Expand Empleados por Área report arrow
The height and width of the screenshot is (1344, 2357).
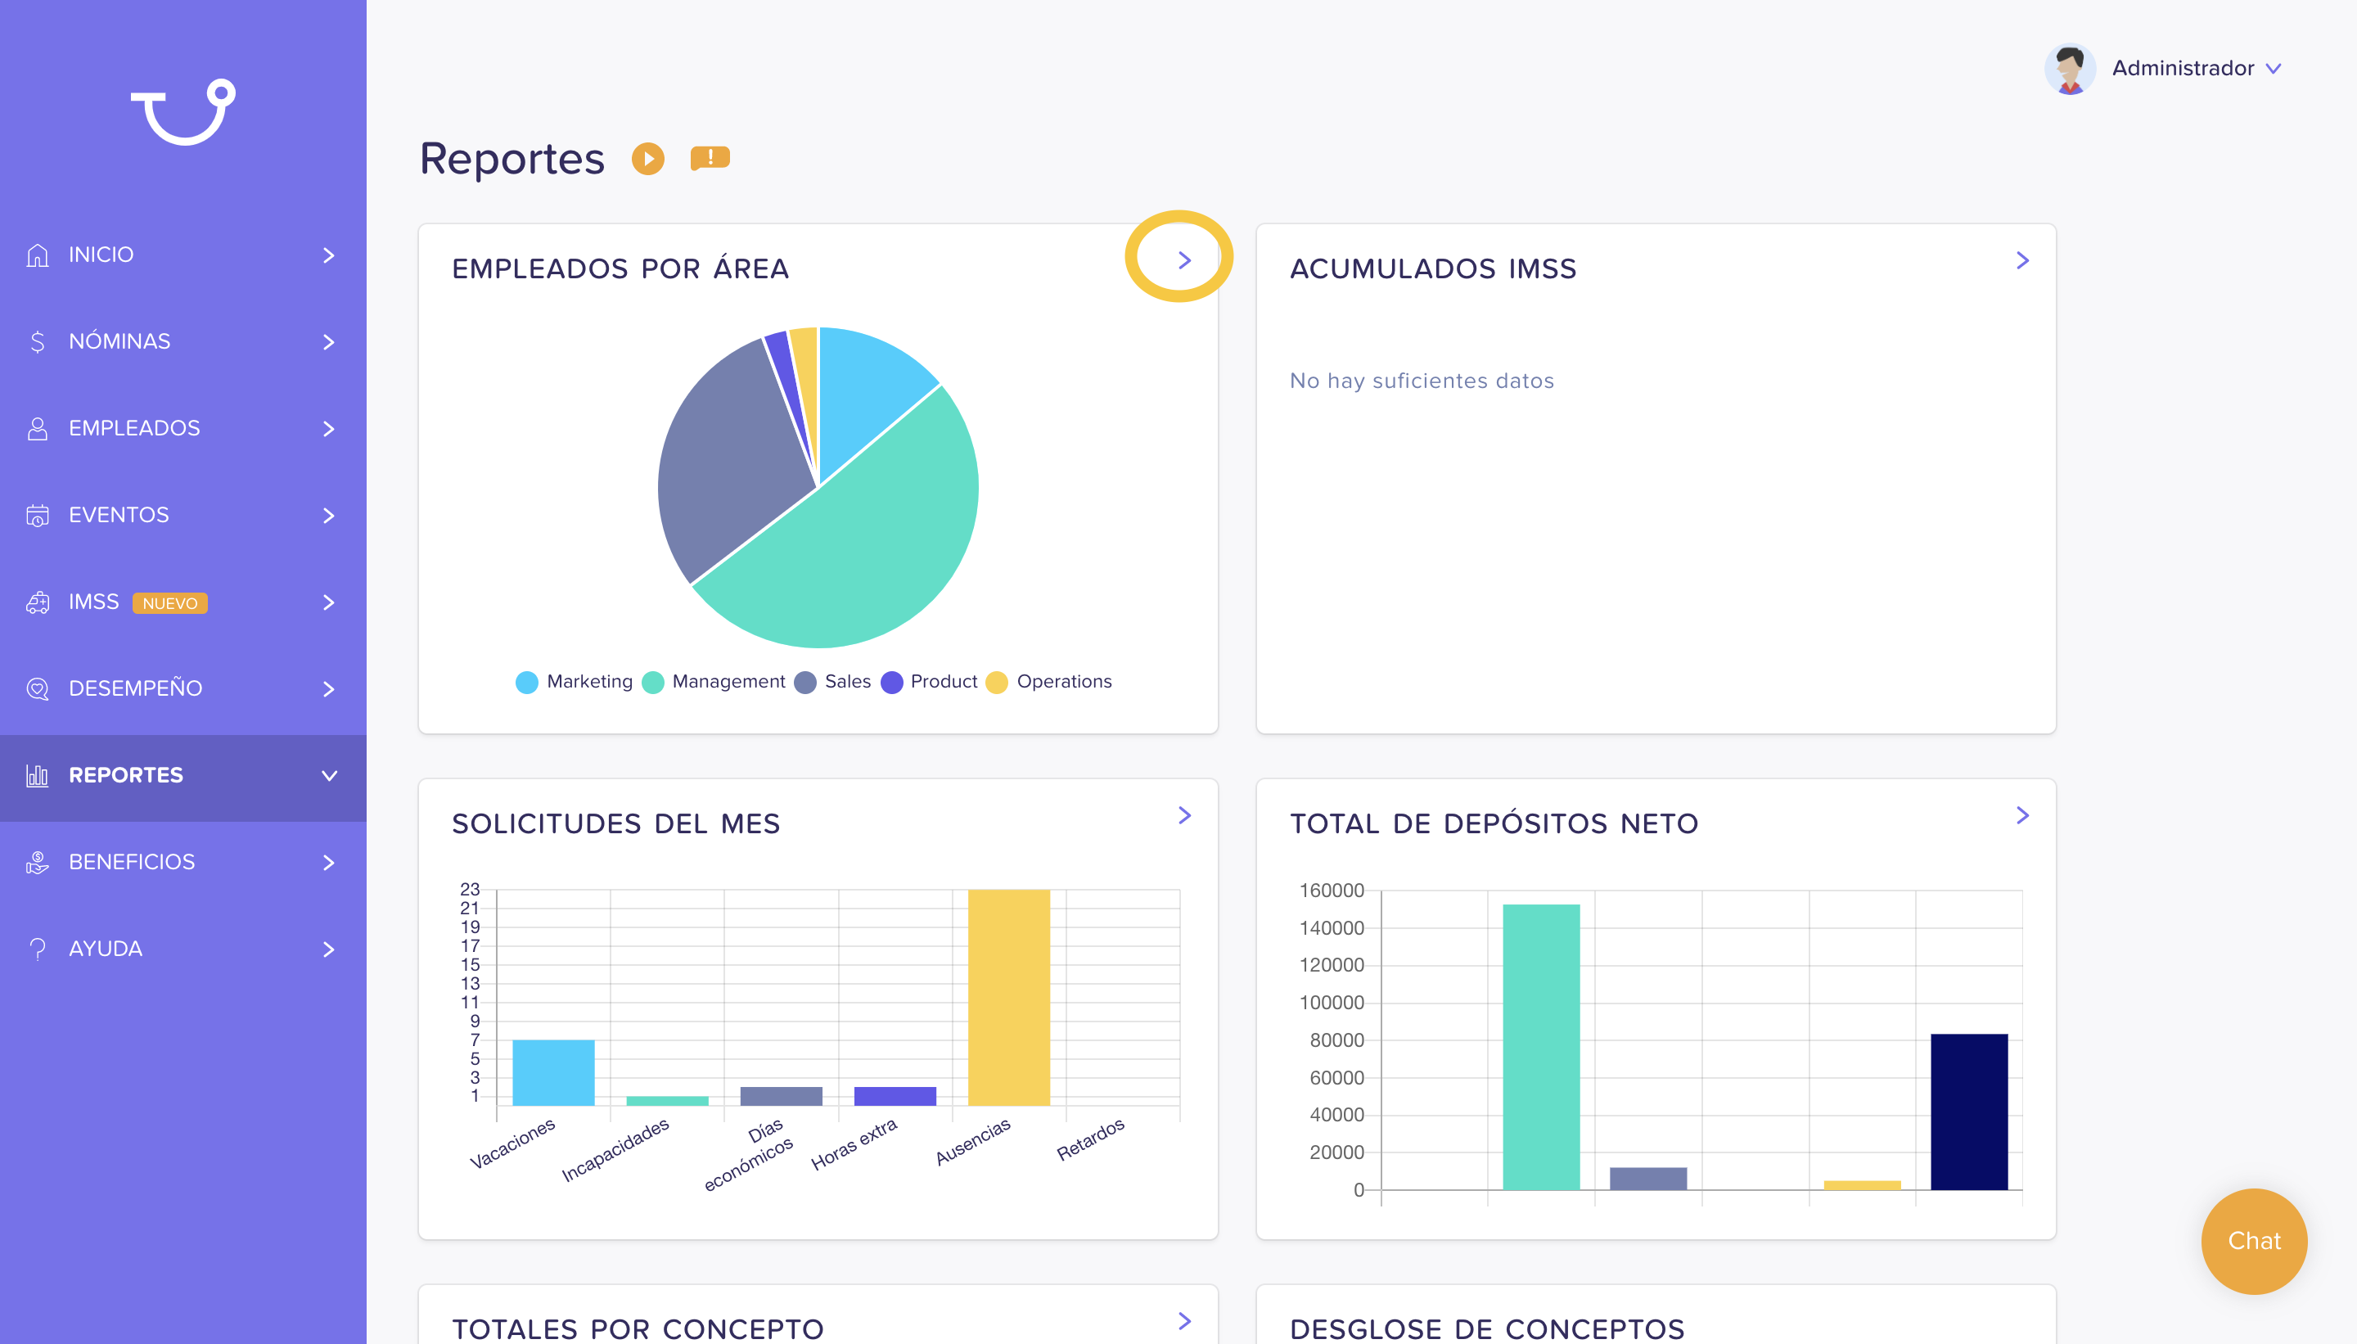coord(1184,260)
